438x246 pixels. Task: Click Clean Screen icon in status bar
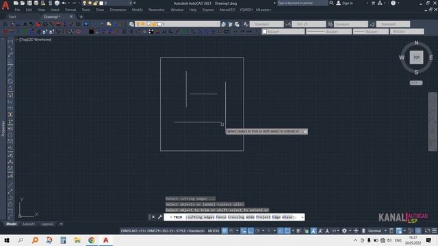(427, 231)
